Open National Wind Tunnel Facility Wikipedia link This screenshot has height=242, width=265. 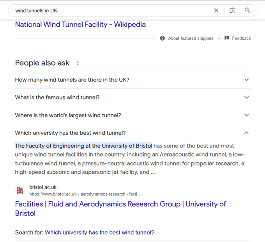(80, 25)
